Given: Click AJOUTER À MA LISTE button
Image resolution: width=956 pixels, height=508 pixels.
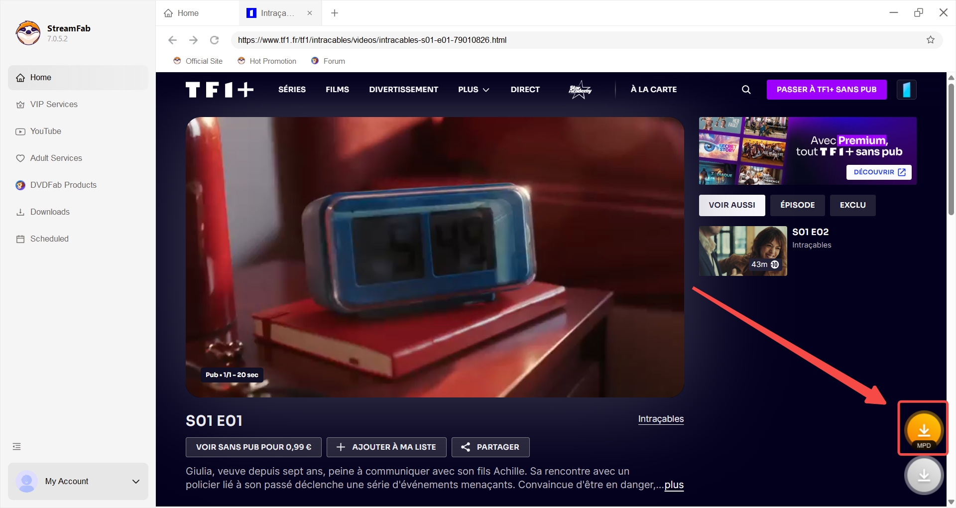Looking at the screenshot, I should pos(386,447).
